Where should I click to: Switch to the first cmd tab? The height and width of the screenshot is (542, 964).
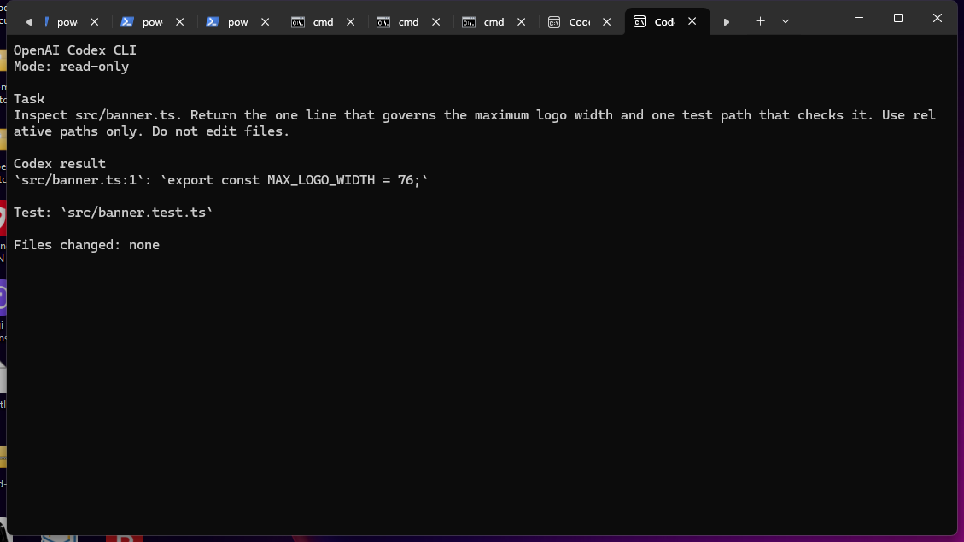pos(323,22)
